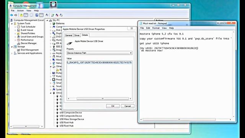This screenshot has width=245, height=138.
Task: Click the Up one level folder icon
Action: click(21, 15)
